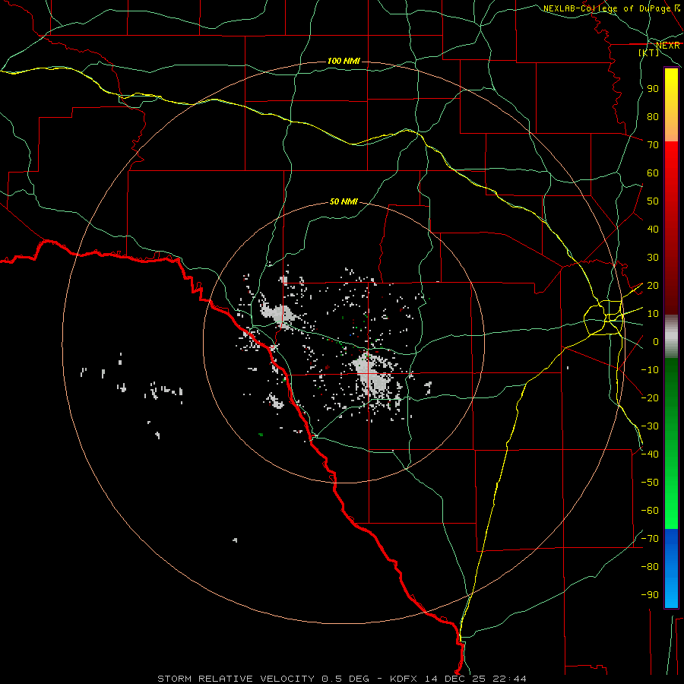Click the 10 value on velocity scale

point(653,314)
